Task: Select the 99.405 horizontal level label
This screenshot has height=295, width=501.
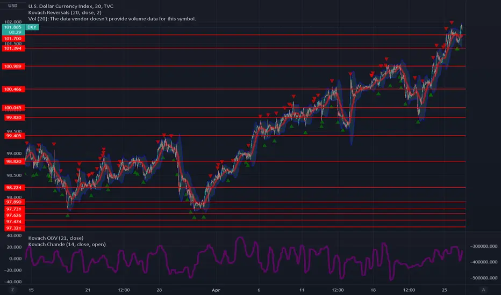Action: click(x=14, y=136)
